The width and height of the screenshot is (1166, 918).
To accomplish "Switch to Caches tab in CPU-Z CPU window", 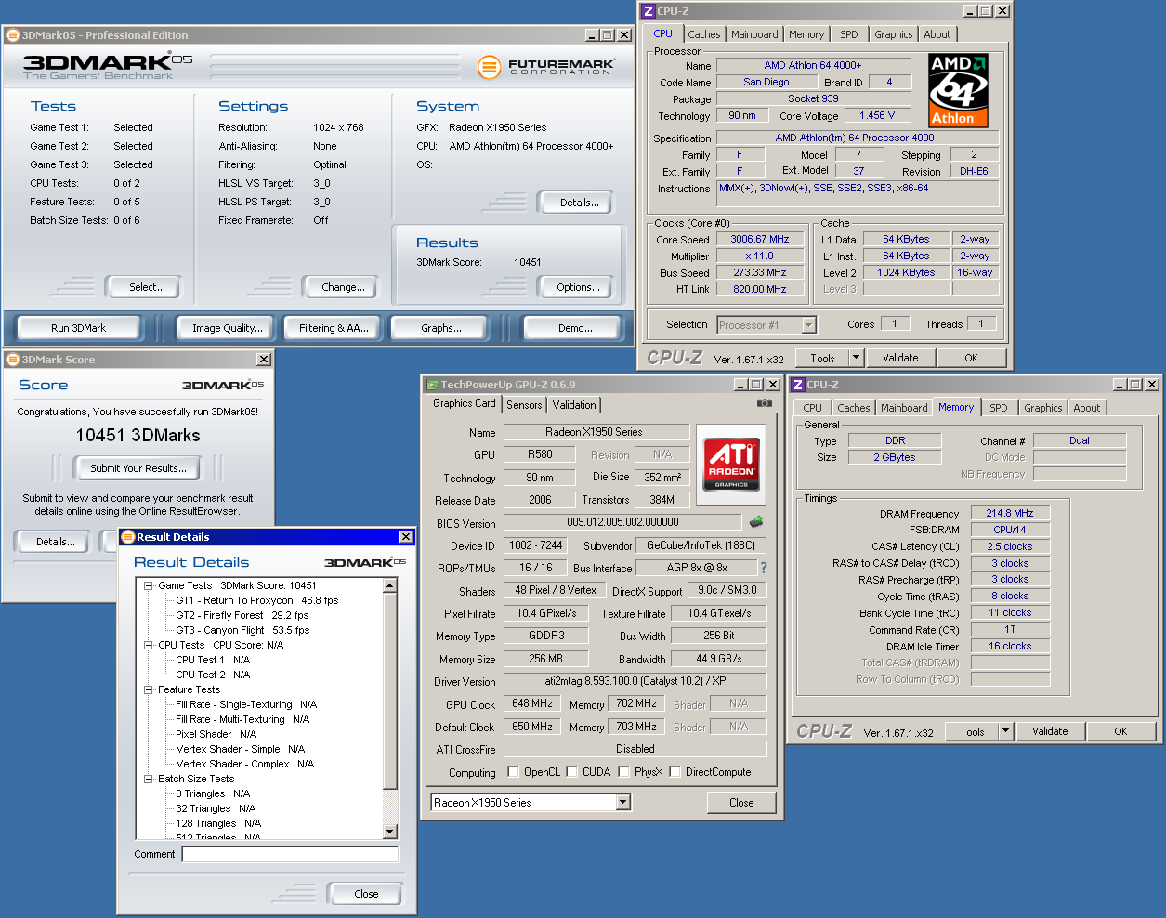I will [x=704, y=34].
